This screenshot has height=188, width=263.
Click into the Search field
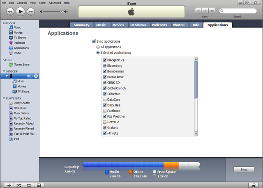coord(238,11)
